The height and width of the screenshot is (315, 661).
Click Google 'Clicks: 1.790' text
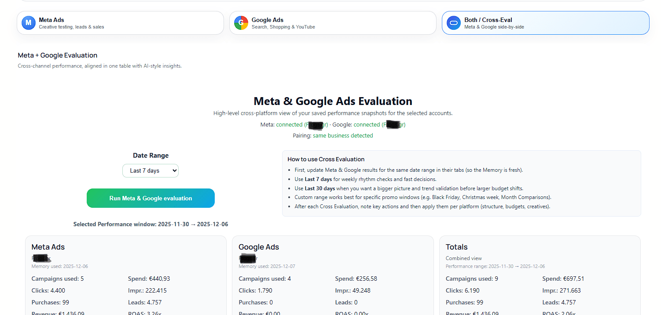256,290
